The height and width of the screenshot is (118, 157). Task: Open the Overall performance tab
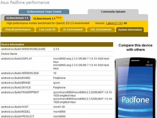pos(18,30)
